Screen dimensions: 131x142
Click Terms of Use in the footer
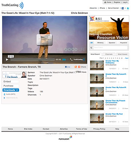[82, 129]
